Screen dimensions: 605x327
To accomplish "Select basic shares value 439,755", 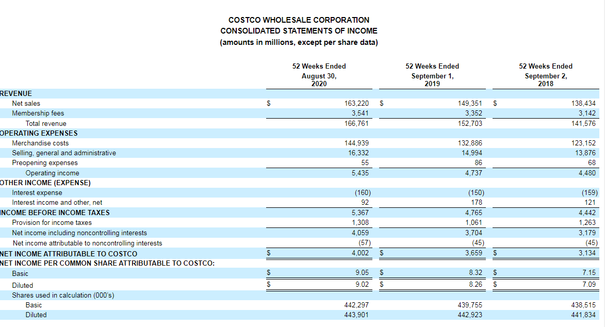I will [x=469, y=305].
